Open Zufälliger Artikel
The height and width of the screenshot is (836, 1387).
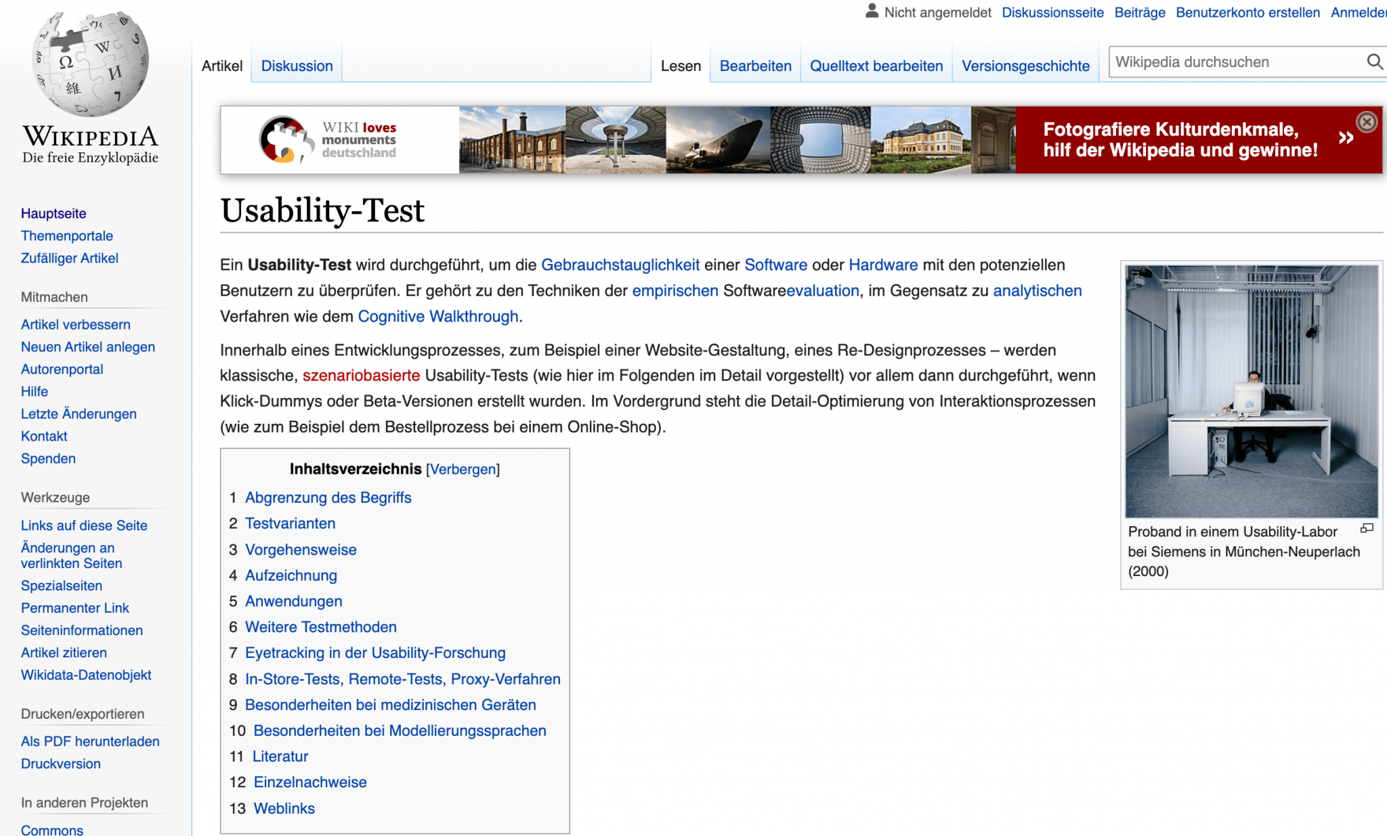[x=70, y=258]
